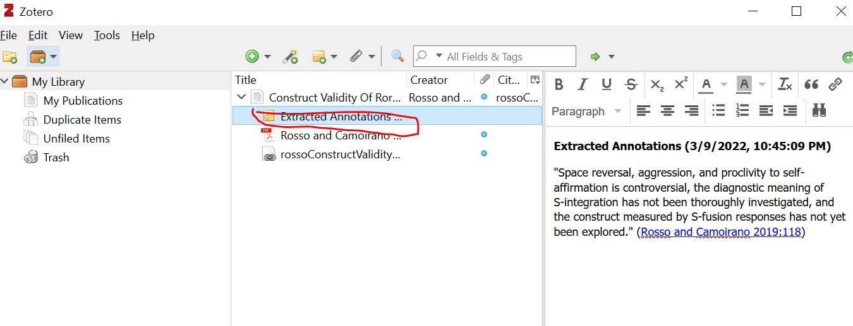
Task: Click the Extracted Annotations note heading text
Action: pos(692,146)
